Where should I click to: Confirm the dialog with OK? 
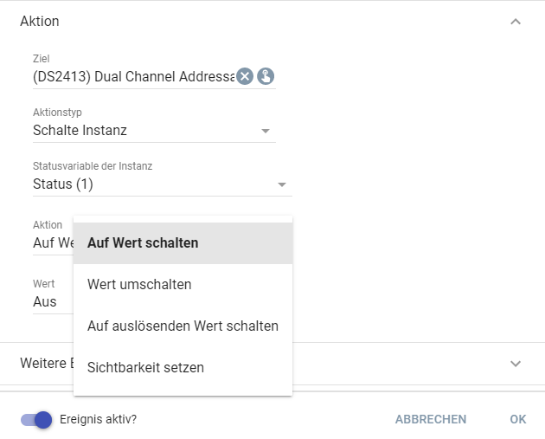517,420
